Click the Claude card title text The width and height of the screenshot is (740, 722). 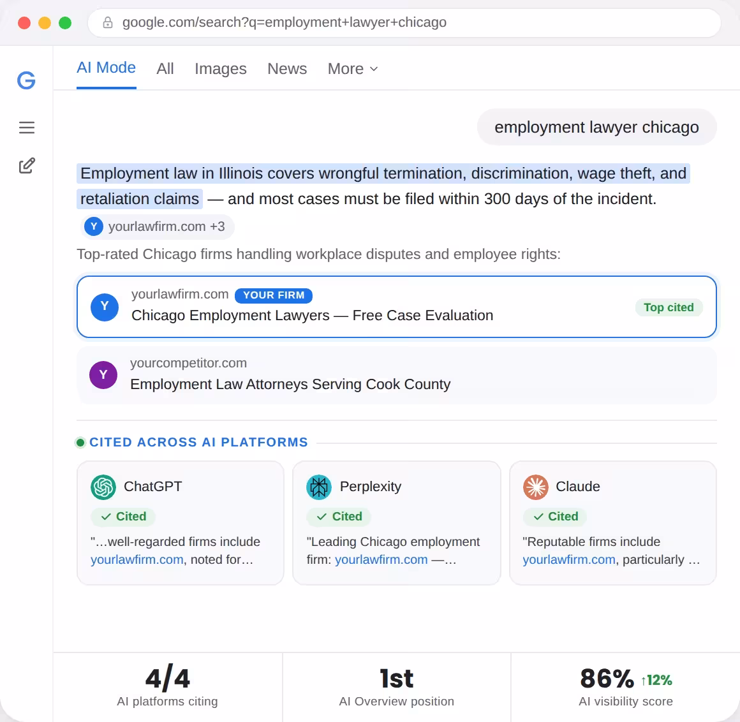click(578, 487)
